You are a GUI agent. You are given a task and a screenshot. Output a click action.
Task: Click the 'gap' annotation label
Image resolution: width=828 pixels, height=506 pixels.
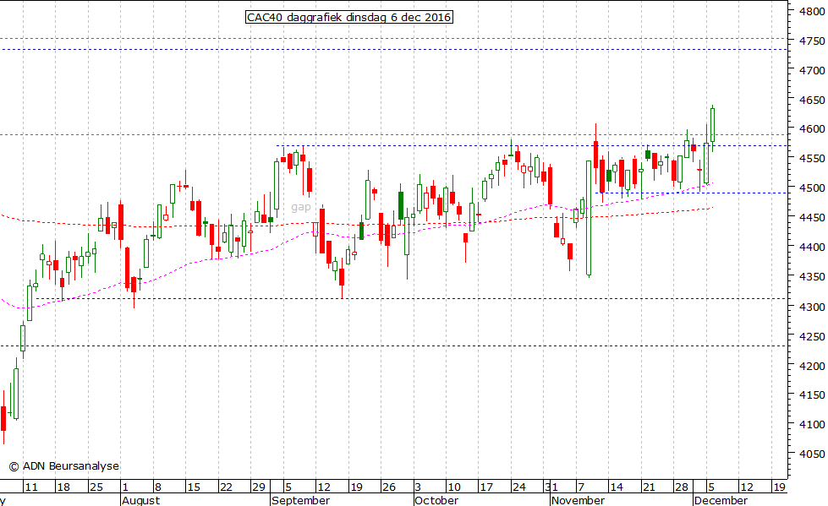pyautogui.click(x=301, y=207)
